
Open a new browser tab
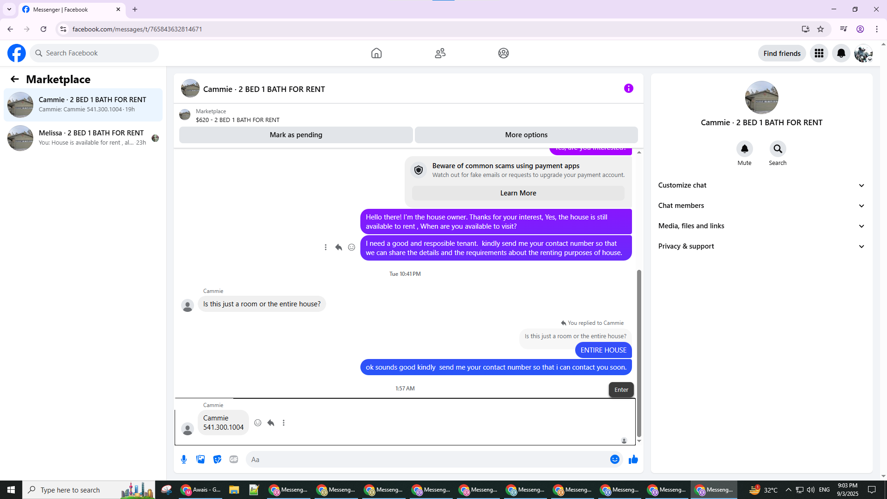pos(135,9)
